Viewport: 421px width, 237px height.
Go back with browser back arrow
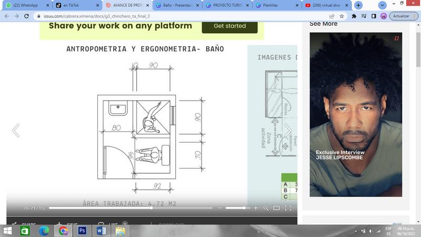(7, 16)
